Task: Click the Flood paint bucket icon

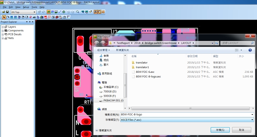Action: pos(38,17)
